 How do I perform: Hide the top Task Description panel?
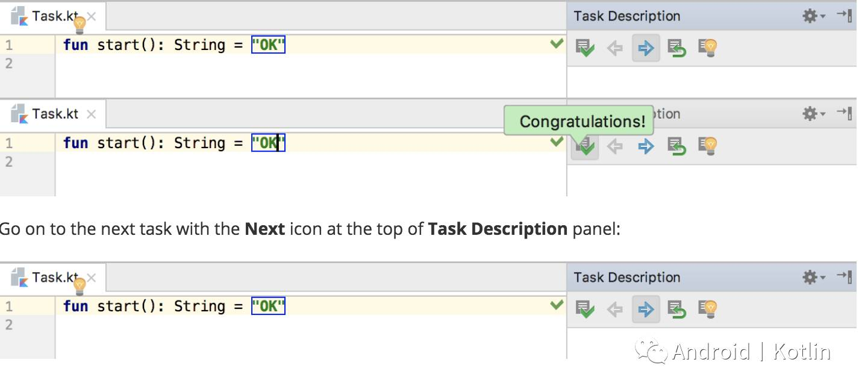(x=845, y=16)
